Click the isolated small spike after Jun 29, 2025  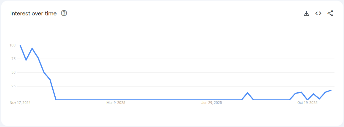click(247, 93)
